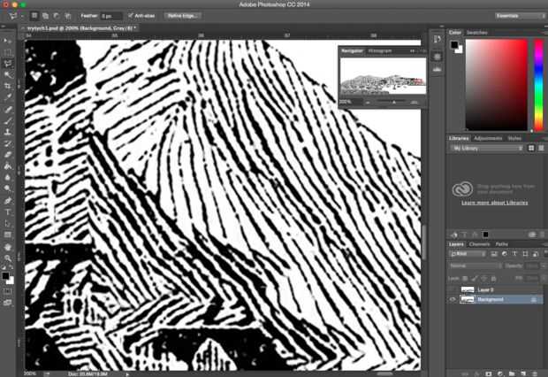Toggle pixel layer filter in Layers
The image size is (548, 377).
(494, 254)
